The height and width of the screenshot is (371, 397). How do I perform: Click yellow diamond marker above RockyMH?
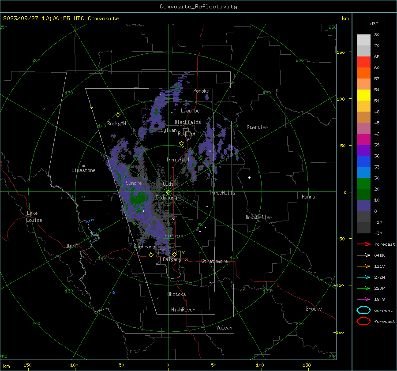point(118,115)
